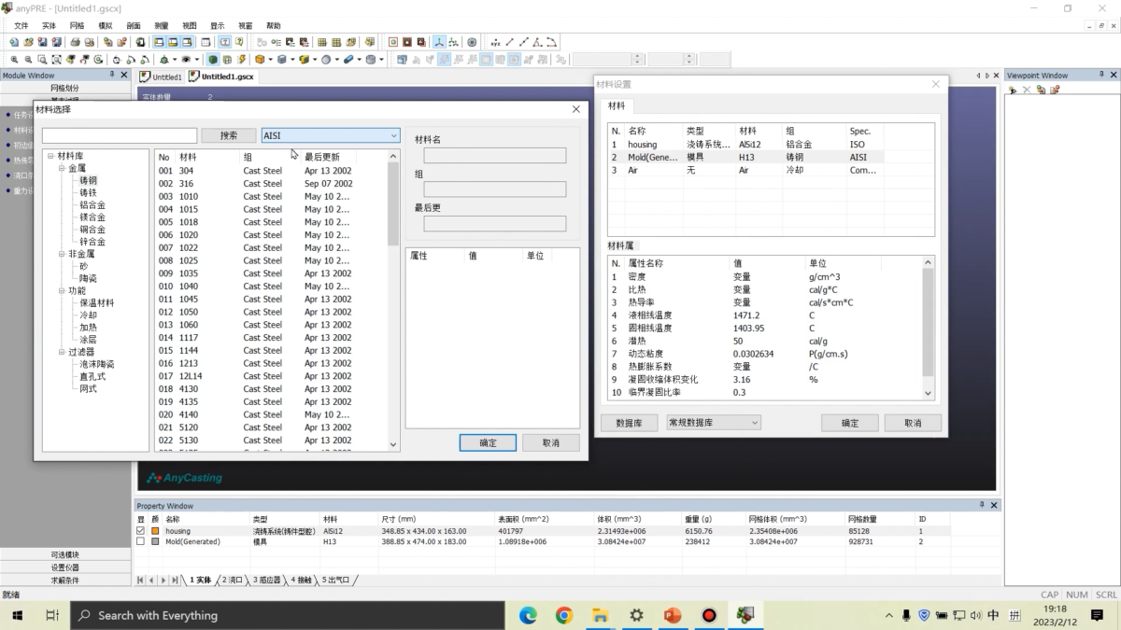Screen dimensions: 1121x630
Task: Click the green solid shading cube icon
Action: [x=213, y=59]
